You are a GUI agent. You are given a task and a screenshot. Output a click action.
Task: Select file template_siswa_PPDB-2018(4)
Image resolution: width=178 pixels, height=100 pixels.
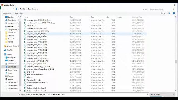pyautogui.click(x=37, y=50)
